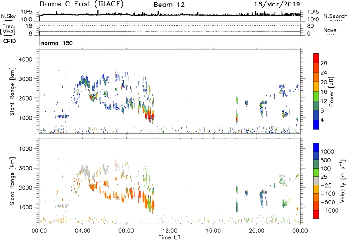347x240 pixels.
Task: Pick the gray segment between 25 and -25 velocity
Action: click(x=316, y=181)
